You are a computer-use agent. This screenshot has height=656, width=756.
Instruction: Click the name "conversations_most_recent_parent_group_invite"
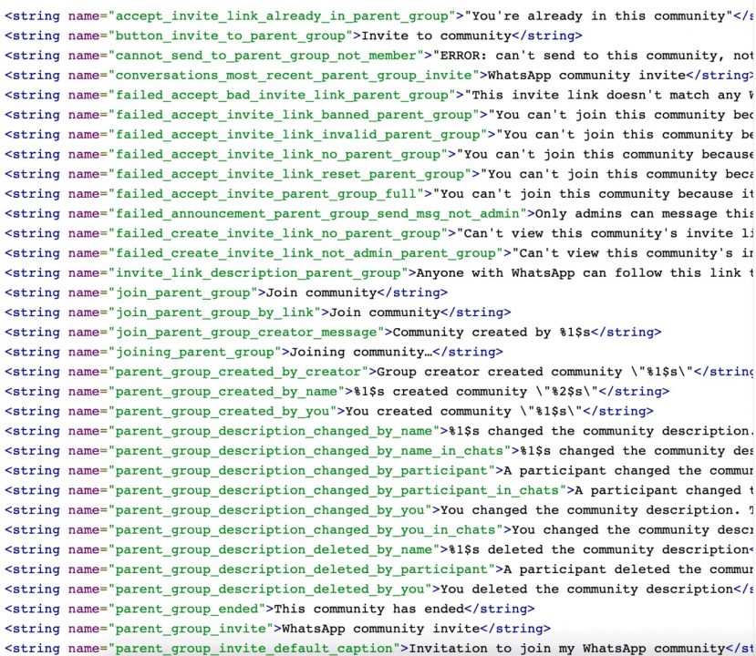pyautogui.click(x=295, y=76)
